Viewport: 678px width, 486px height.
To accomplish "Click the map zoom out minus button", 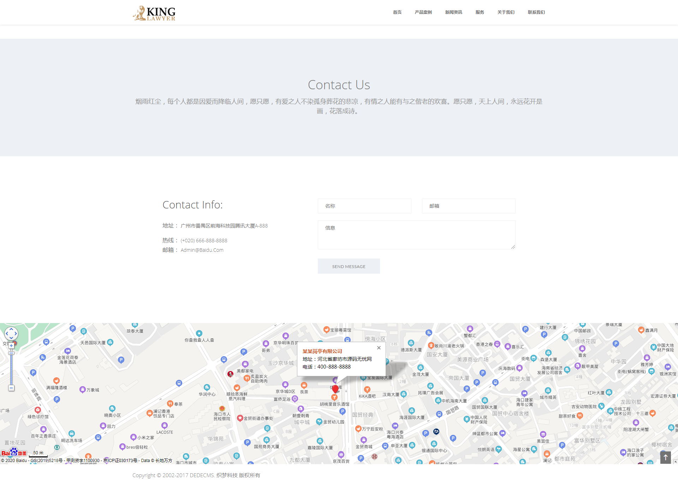I will [x=11, y=388].
